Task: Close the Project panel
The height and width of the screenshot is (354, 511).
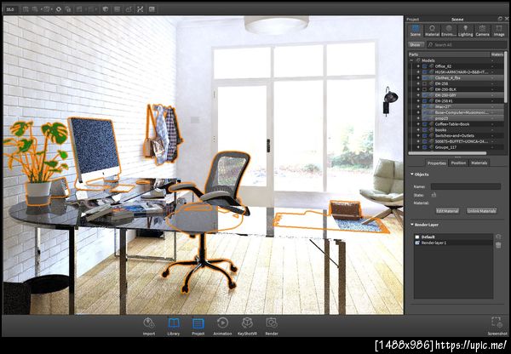Action: [507, 20]
